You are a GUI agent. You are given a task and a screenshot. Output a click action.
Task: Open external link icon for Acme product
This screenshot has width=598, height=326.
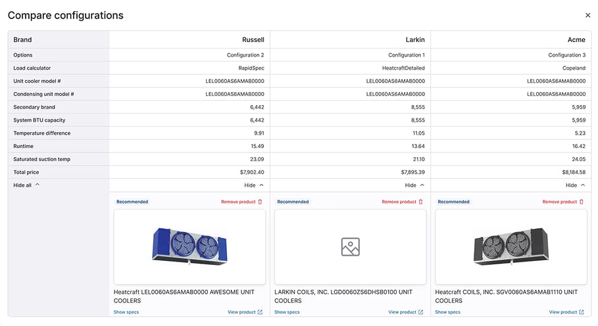click(x=581, y=312)
